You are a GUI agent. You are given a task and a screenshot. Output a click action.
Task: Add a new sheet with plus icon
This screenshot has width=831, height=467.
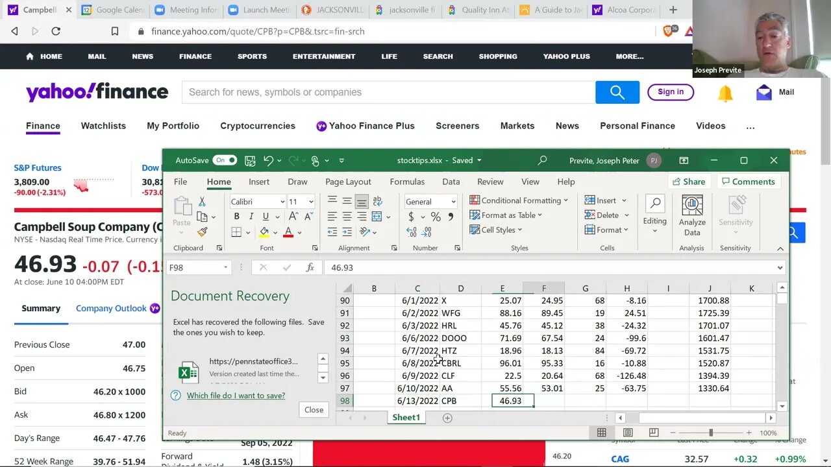(x=447, y=418)
